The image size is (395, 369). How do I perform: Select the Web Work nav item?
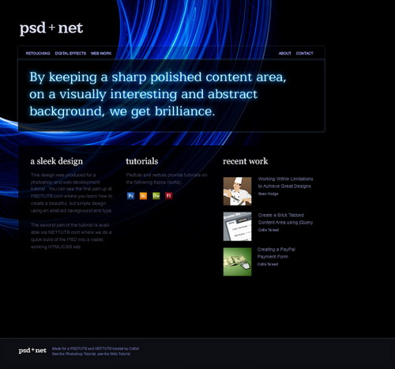(101, 53)
